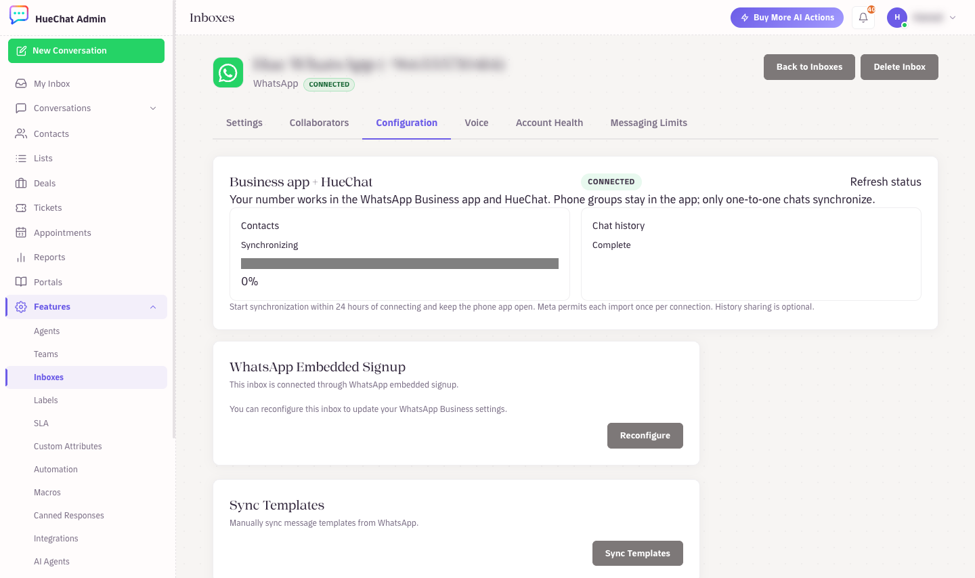Open the Deals briefcase icon
Viewport: 975px width, 578px height.
tap(21, 183)
